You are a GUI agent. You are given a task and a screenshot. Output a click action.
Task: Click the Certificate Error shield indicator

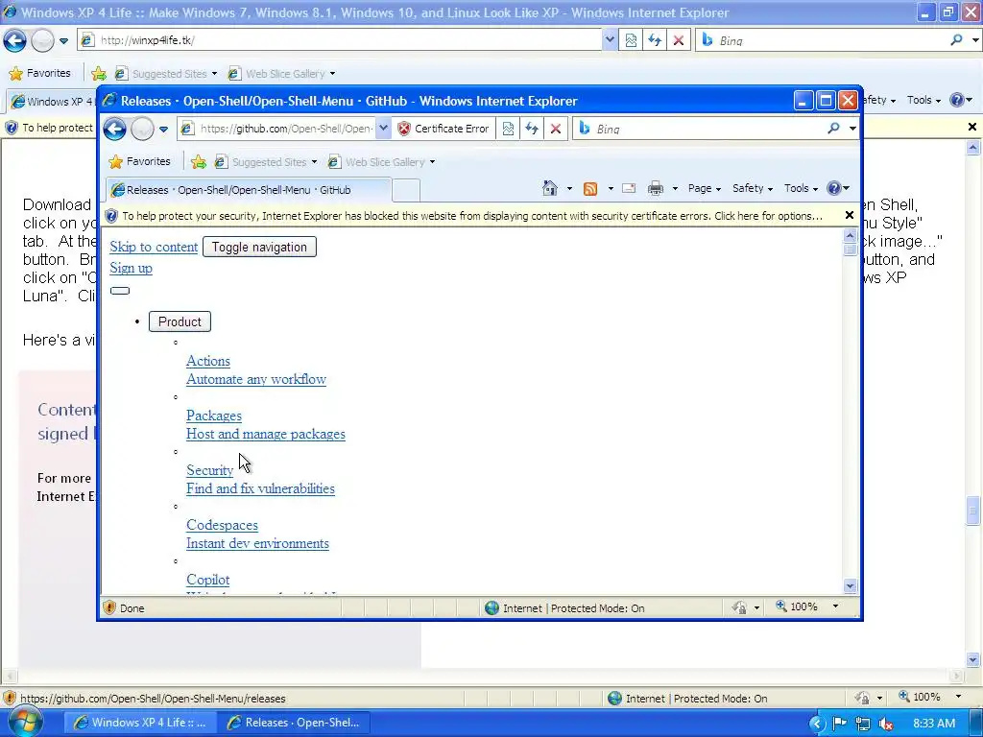pyautogui.click(x=444, y=129)
